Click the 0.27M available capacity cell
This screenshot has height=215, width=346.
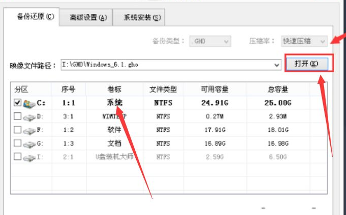215,116
